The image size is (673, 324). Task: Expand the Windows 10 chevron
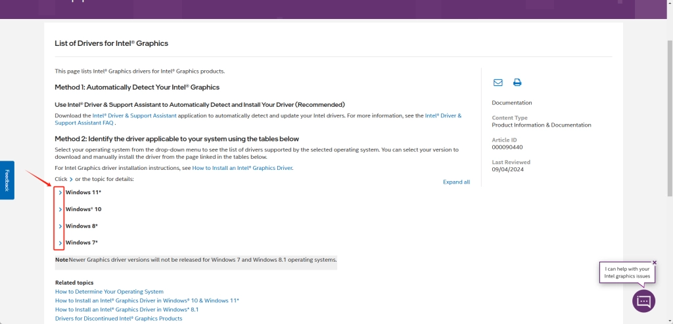pos(60,210)
